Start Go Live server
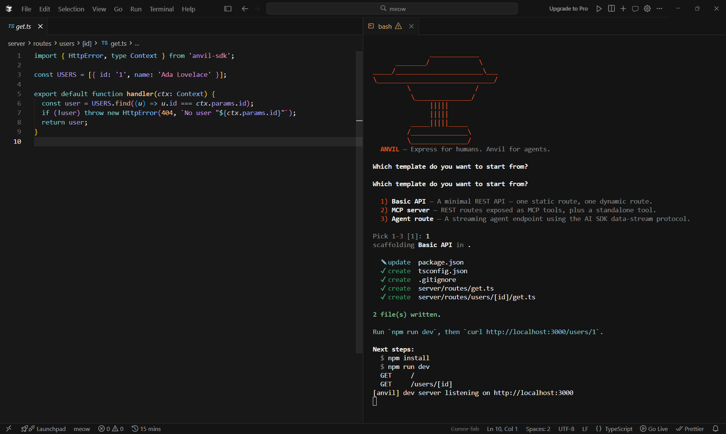 [x=654, y=429]
